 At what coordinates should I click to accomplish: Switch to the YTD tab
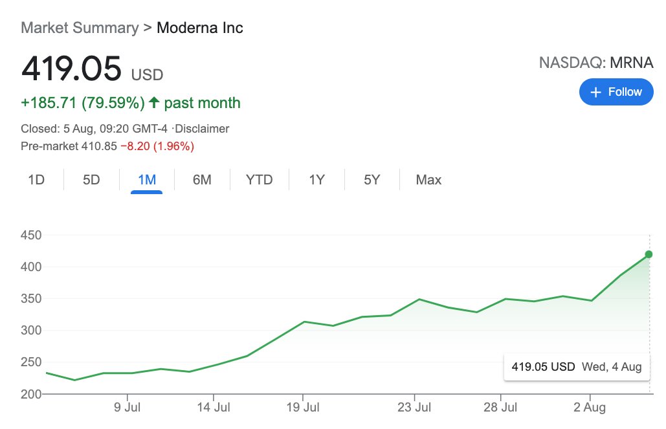click(x=259, y=180)
